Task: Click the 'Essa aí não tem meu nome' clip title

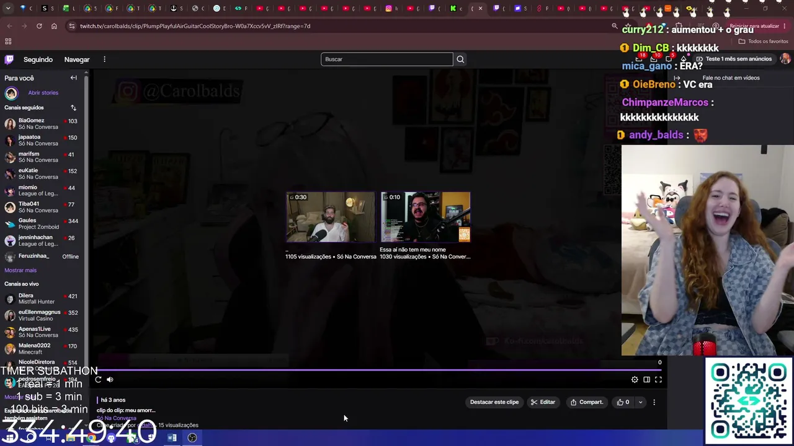Action: (x=413, y=250)
